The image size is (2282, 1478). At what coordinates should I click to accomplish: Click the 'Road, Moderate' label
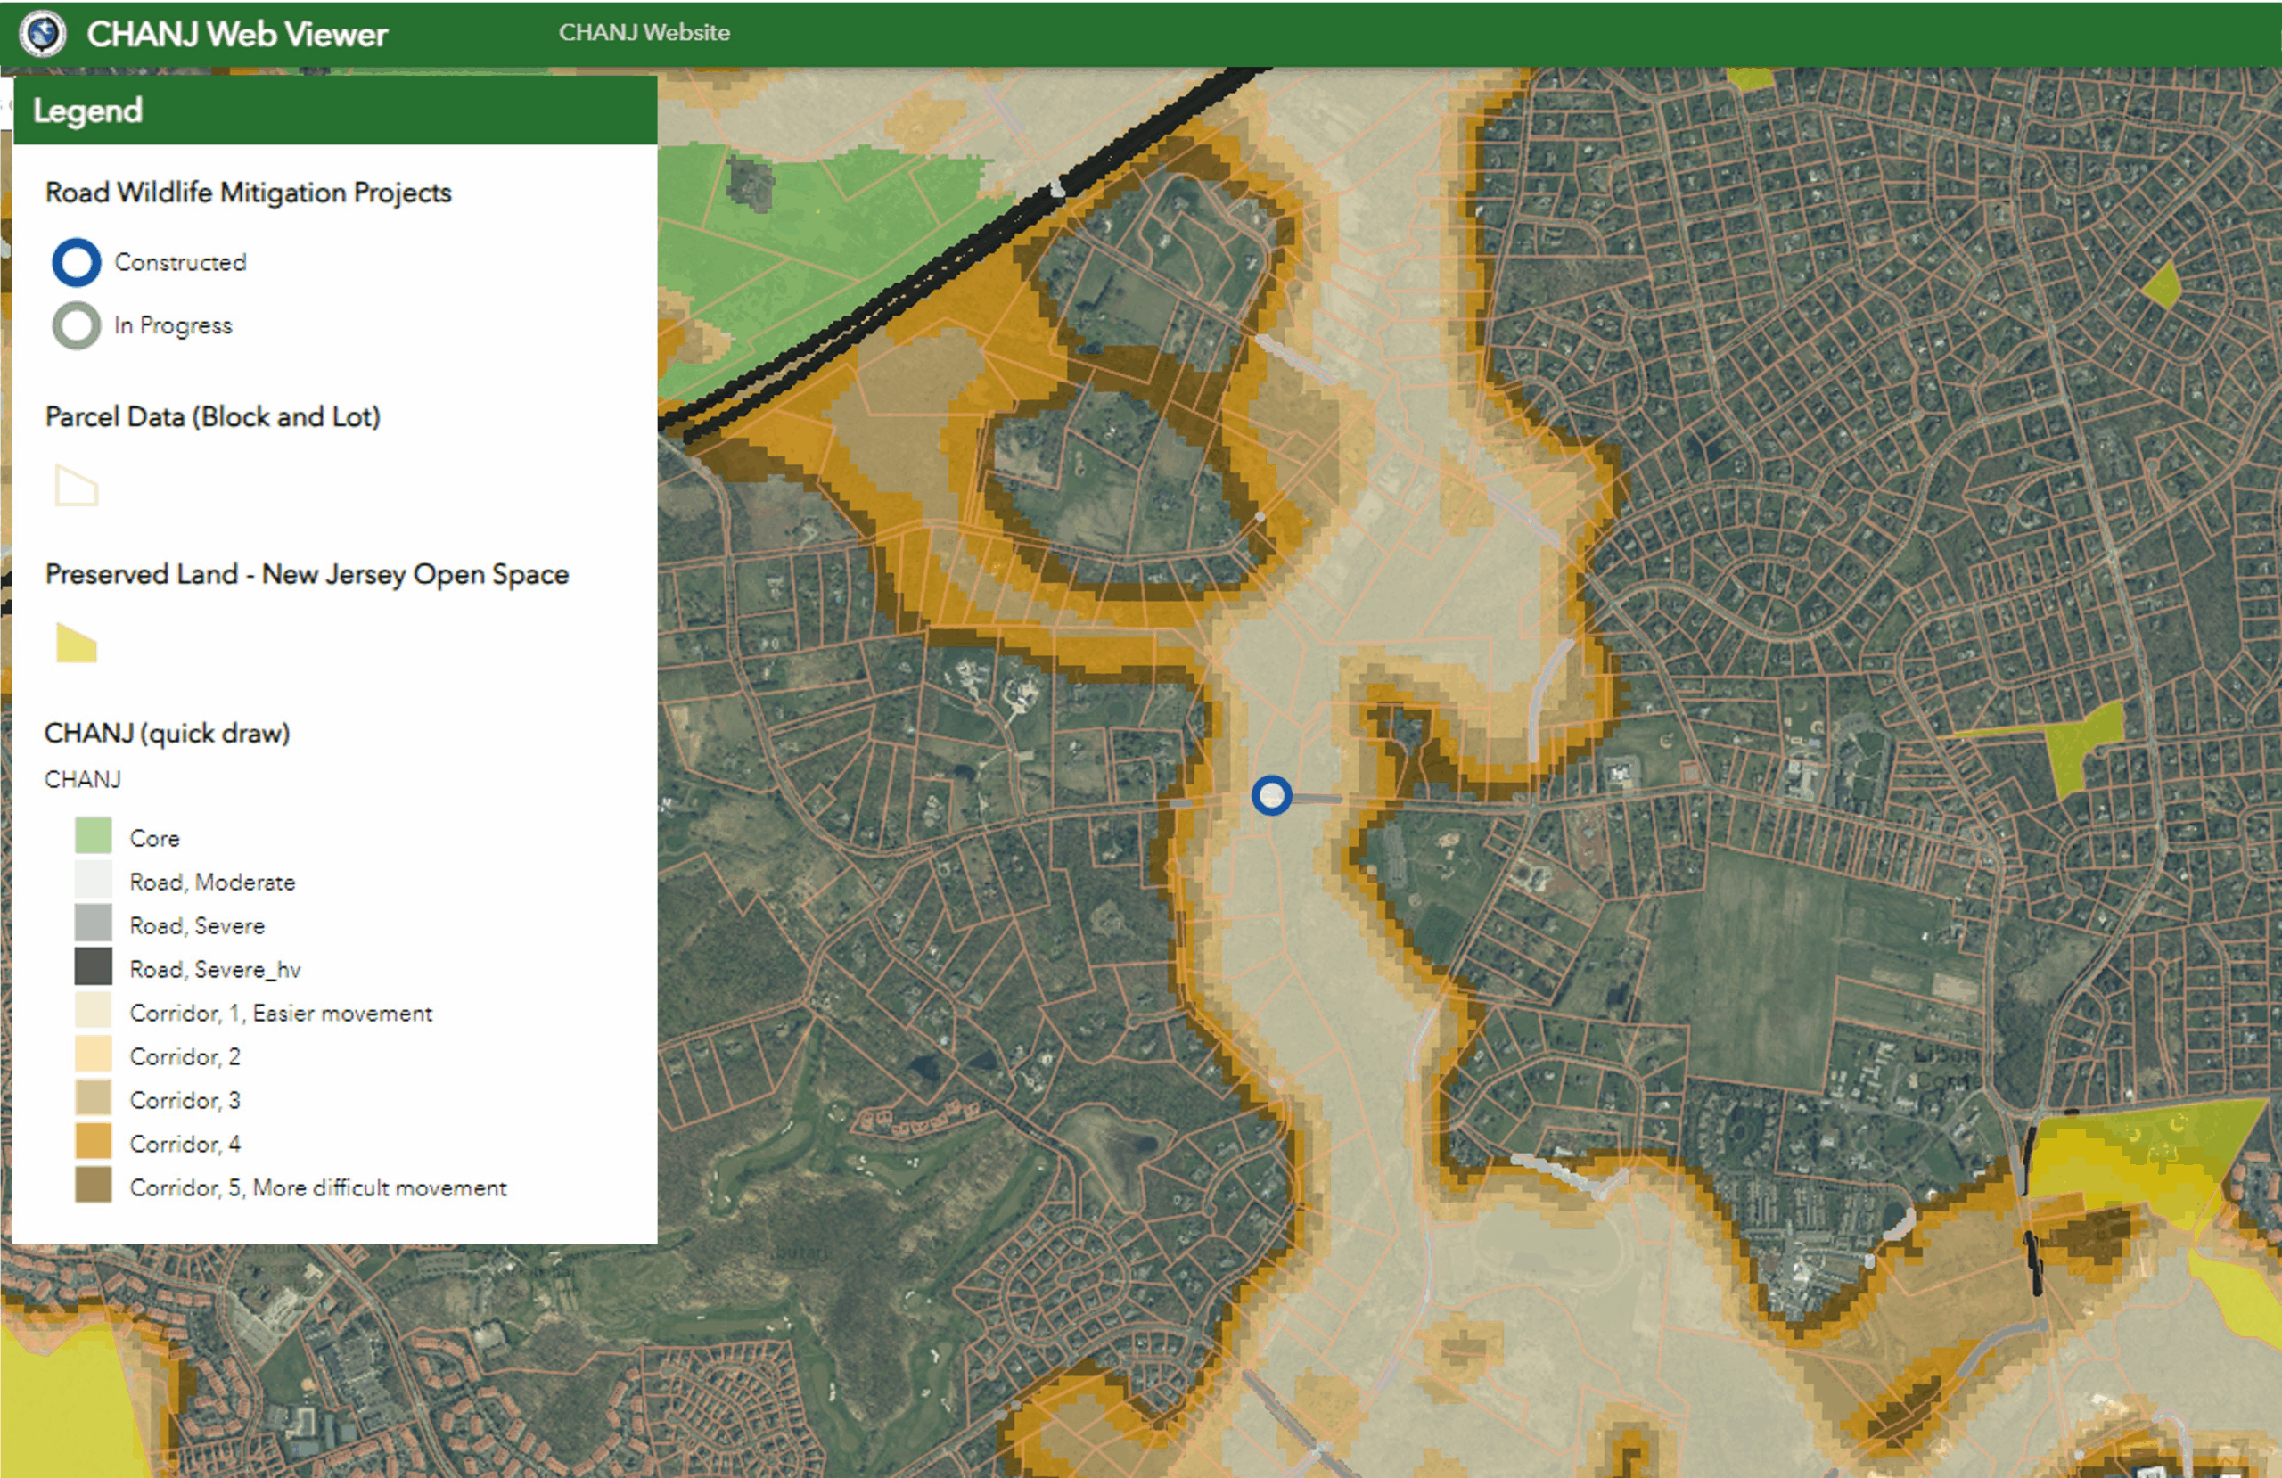[212, 883]
